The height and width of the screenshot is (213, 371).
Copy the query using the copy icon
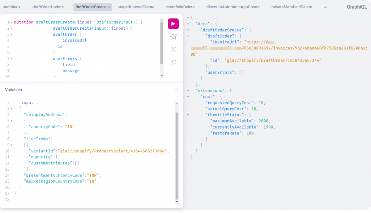coord(173,62)
